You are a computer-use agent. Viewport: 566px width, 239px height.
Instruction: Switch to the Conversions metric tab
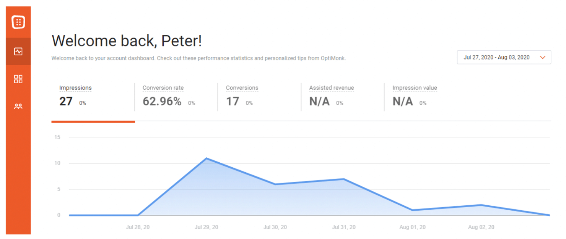[242, 88]
